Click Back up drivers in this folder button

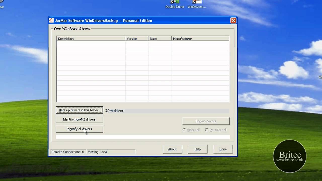tap(79, 110)
